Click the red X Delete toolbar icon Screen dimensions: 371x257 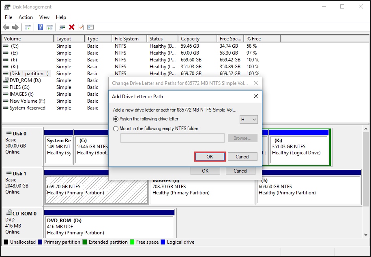(x=72, y=27)
